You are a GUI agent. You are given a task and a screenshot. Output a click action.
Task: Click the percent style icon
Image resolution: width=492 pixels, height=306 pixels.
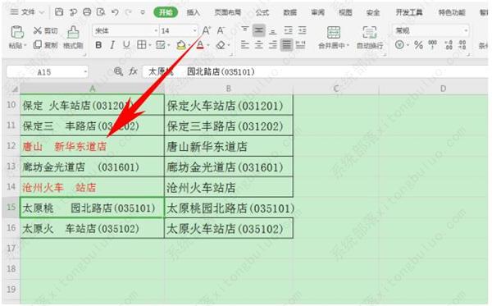pos(418,45)
